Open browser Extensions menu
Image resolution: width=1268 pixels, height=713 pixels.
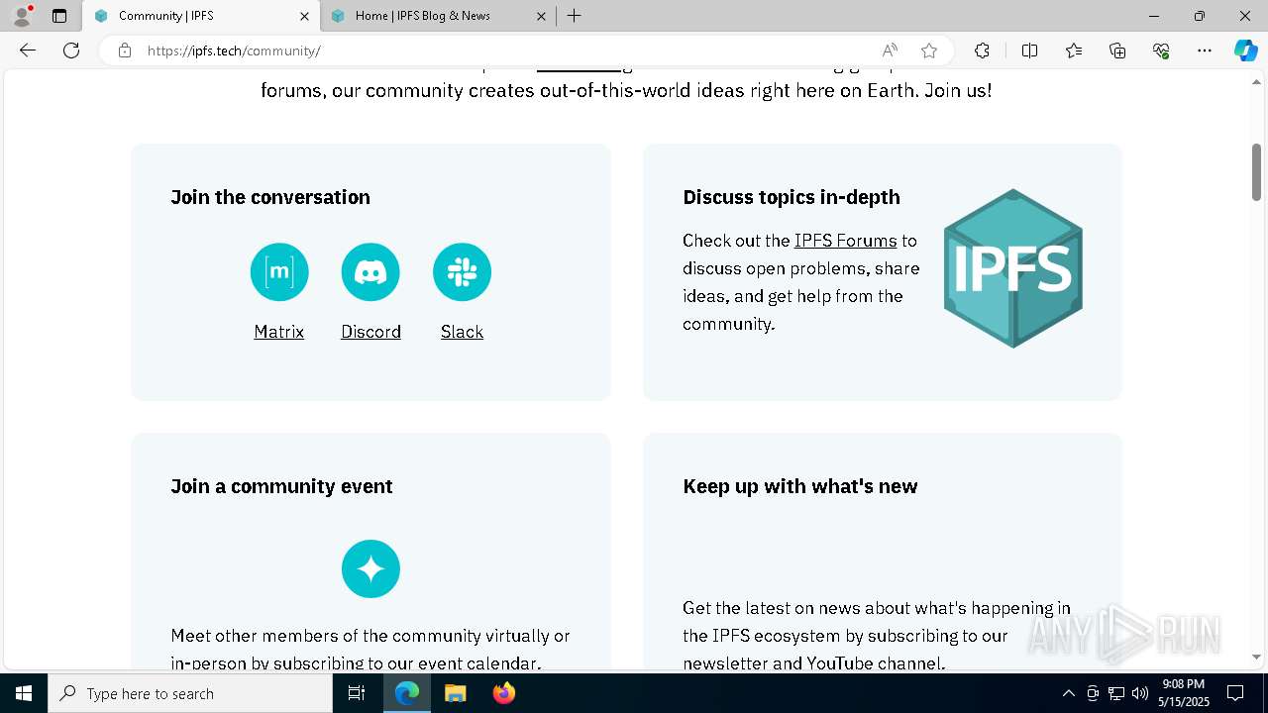(x=982, y=51)
